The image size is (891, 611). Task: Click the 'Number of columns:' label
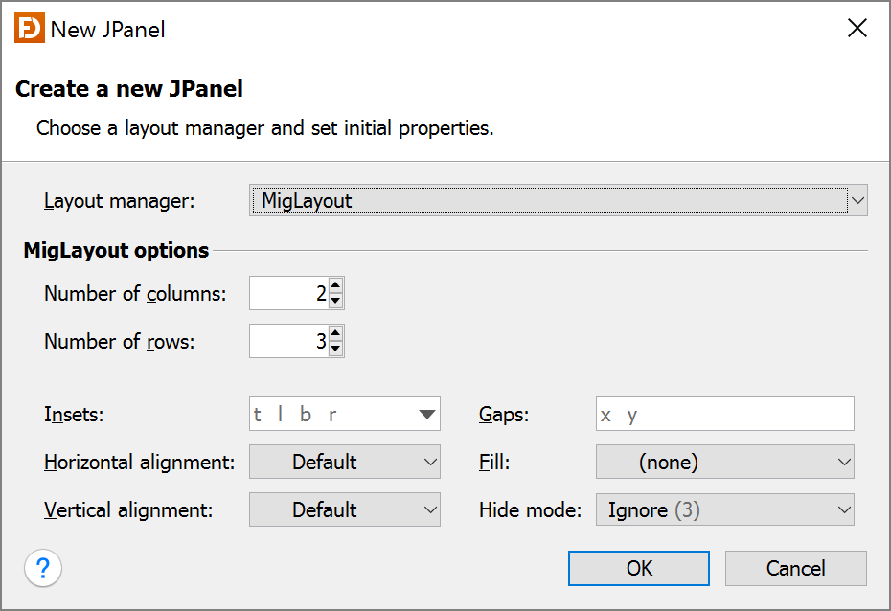[x=135, y=294]
